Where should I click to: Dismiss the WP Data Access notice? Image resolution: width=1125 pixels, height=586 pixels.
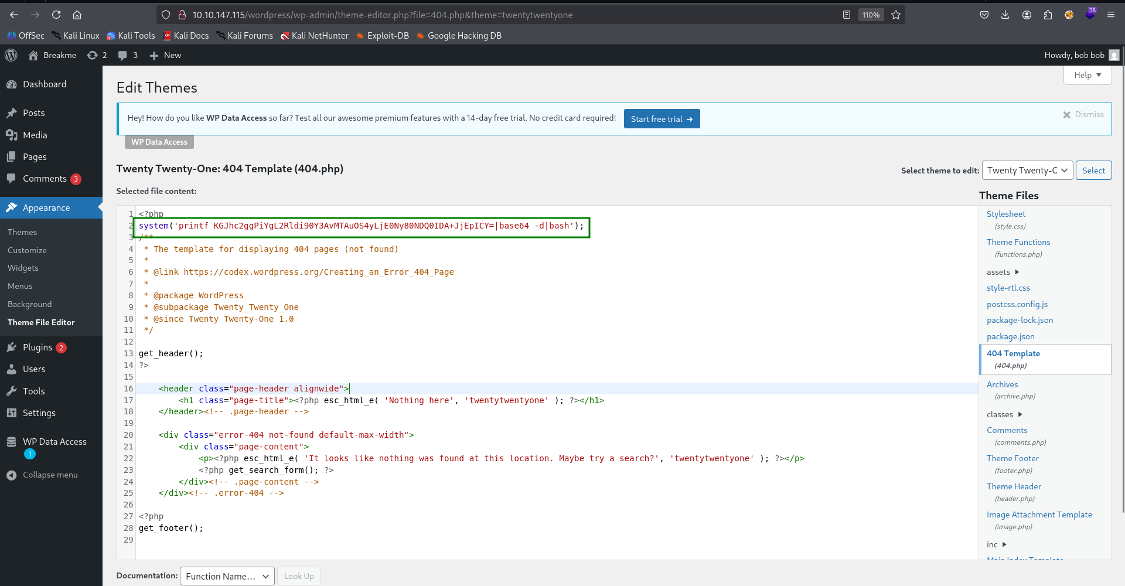pyautogui.click(x=1083, y=114)
